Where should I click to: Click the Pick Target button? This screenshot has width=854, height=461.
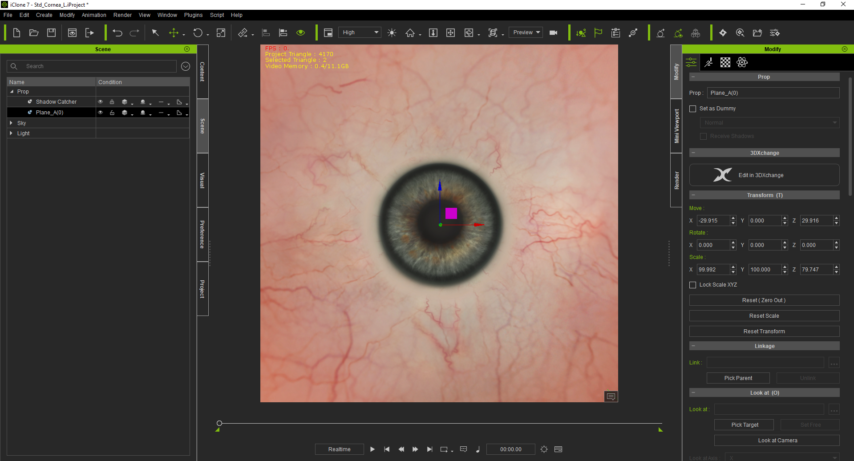click(745, 425)
